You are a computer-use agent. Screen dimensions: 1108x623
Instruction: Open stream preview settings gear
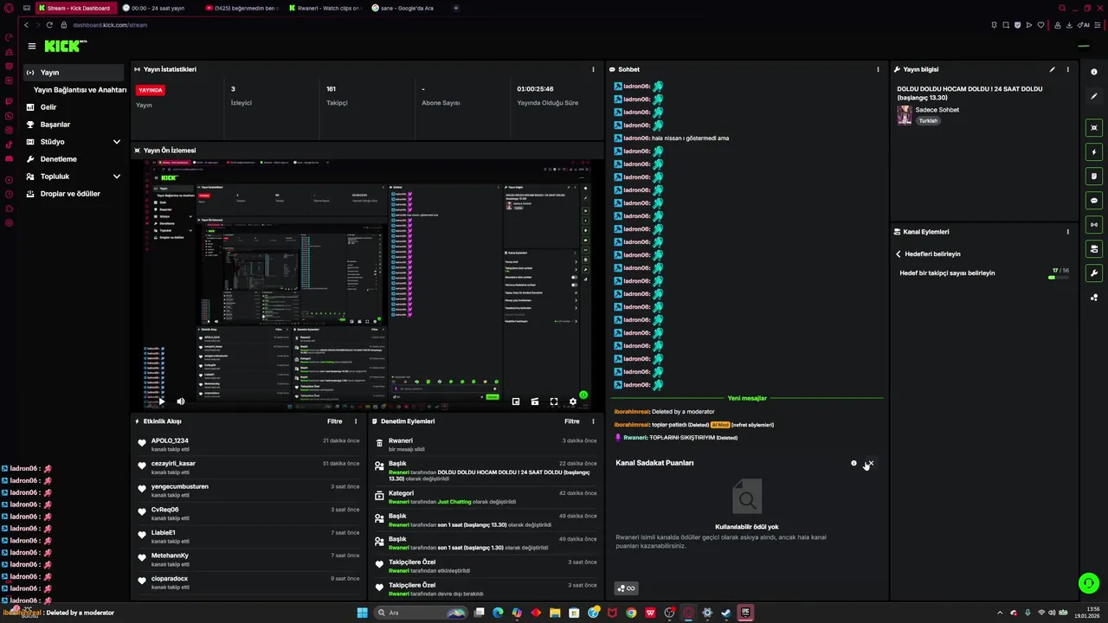(x=572, y=401)
